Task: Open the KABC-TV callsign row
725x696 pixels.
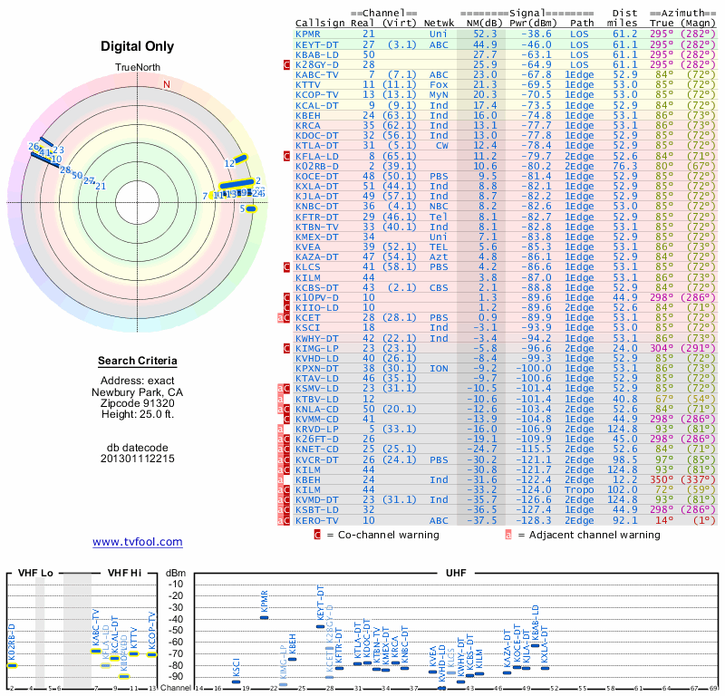Action: click(x=316, y=74)
